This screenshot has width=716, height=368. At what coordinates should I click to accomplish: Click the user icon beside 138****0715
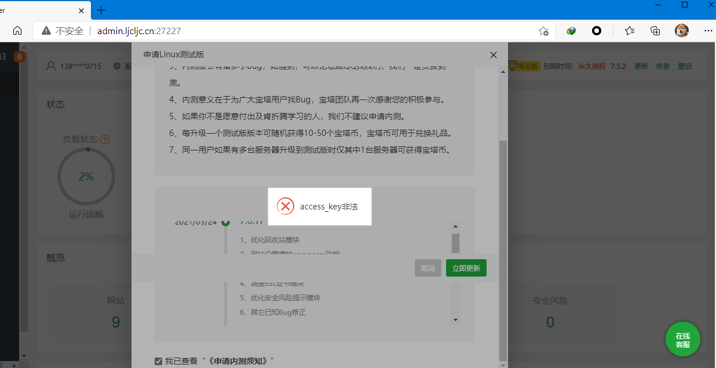[52, 67]
